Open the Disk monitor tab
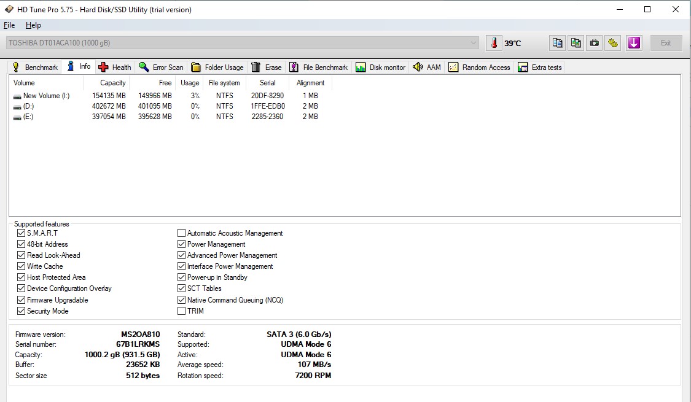Viewport: 691px width, 402px height. [381, 68]
